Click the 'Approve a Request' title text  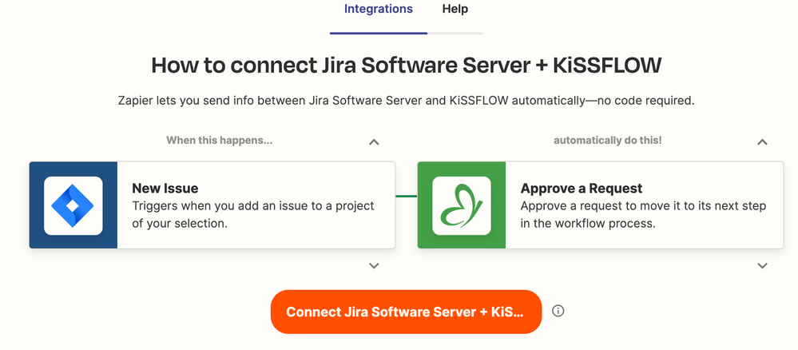pyautogui.click(x=582, y=189)
